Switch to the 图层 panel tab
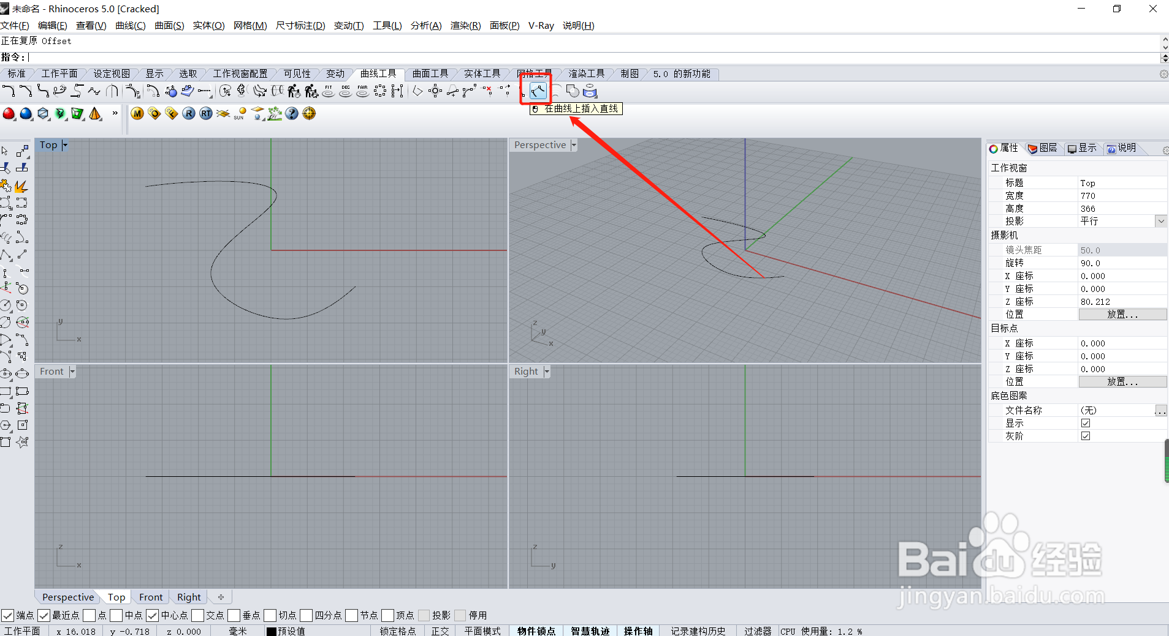The height and width of the screenshot is (636, 1169). coord(1043,148)
